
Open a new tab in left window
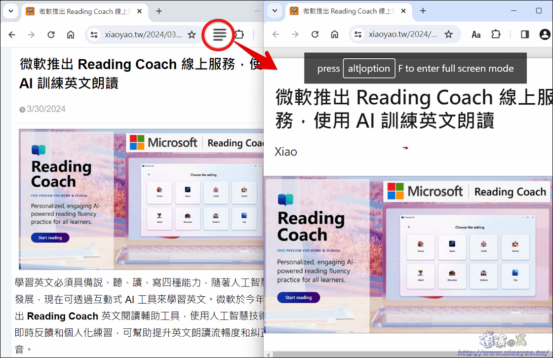click(159, 11)
